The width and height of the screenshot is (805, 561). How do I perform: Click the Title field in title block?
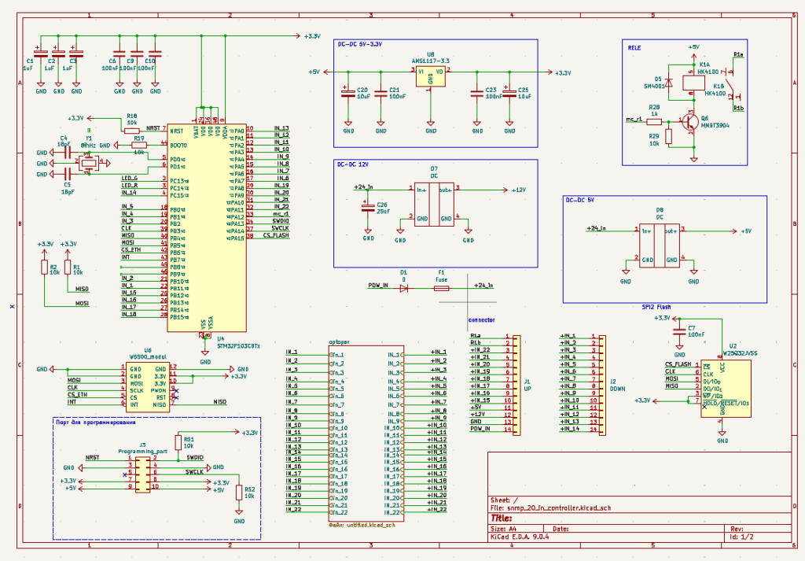click(503, 519)
